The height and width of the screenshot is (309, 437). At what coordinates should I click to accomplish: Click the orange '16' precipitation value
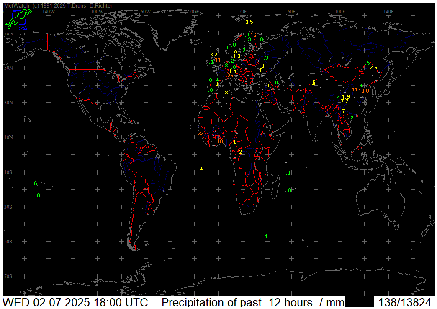(x=253, y=35)
